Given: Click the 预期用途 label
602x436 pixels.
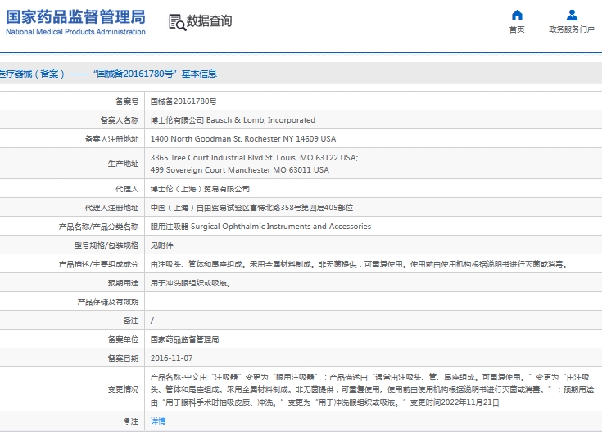Looking at the screenshot, I should (x=123, y=283).
